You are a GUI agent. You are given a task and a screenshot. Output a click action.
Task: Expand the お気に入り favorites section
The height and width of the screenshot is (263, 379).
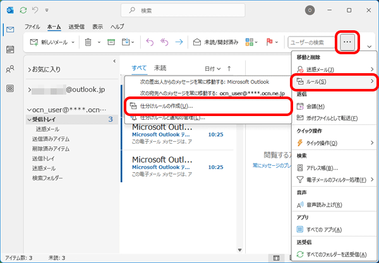pyautogui.click(x=30, y=69)
